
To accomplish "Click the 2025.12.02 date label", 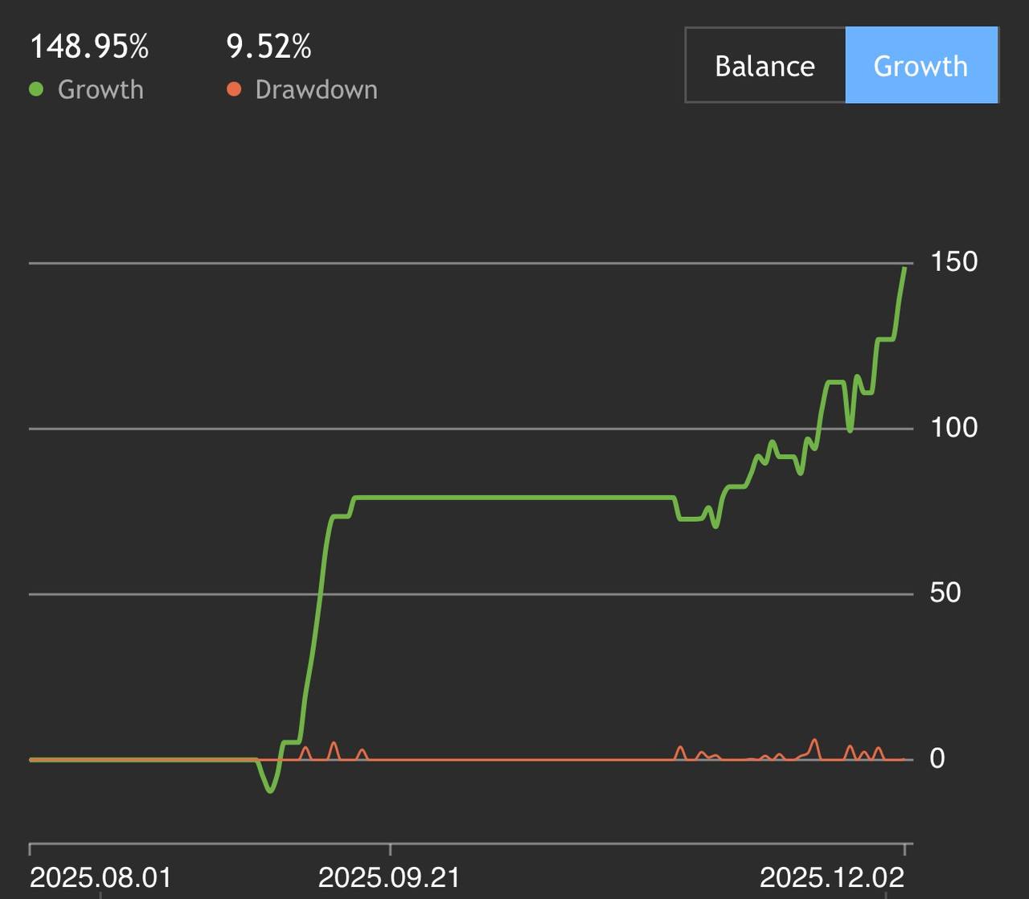I will click(x=831, y=876).
